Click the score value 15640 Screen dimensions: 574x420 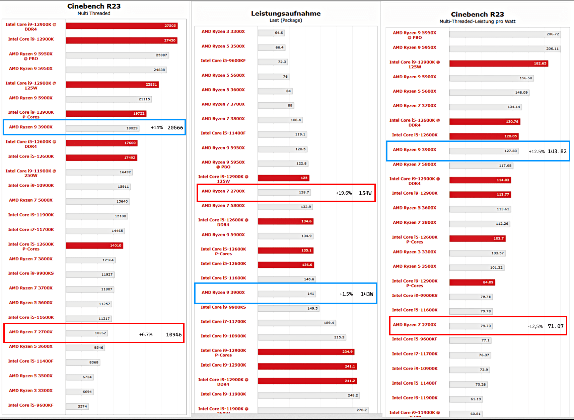[x=122, y=201]
